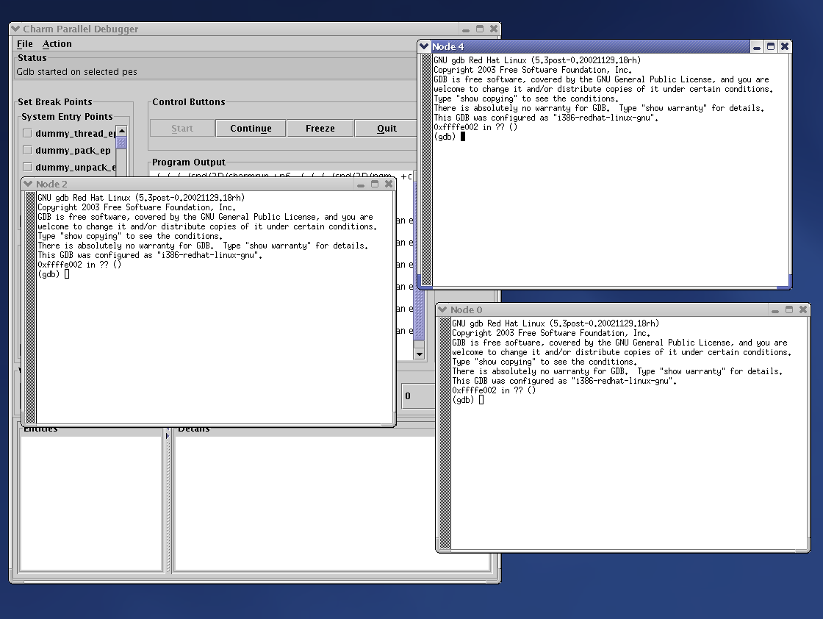Click down arrow of Program Output scrollbar
Screen dimensions: 823x619
pos(419,354)
